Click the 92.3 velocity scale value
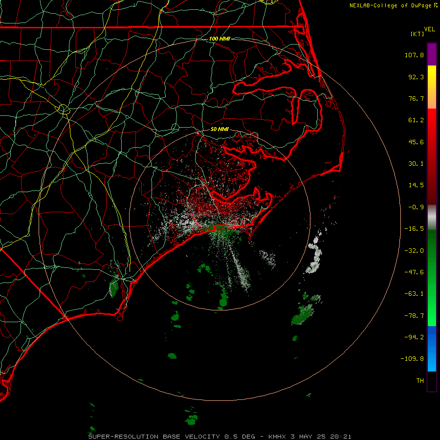 point(416,77)
